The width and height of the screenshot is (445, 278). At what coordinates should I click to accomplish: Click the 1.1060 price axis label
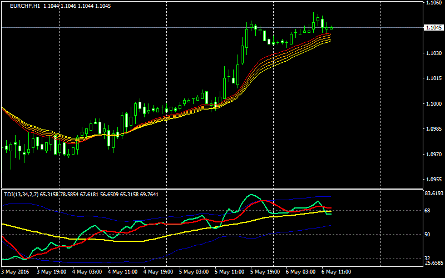pos(433,3)
